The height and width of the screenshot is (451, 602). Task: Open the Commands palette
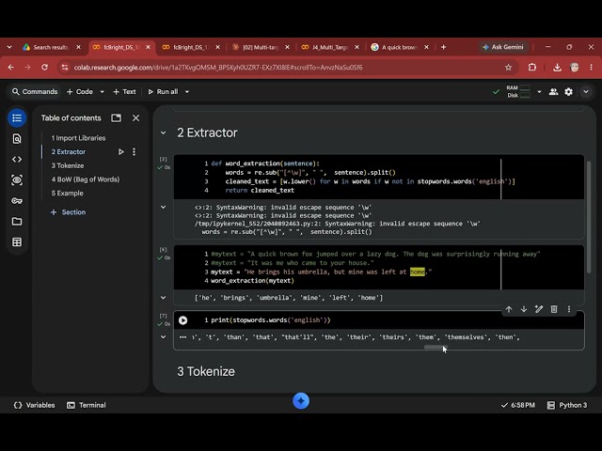pos(35,92)
